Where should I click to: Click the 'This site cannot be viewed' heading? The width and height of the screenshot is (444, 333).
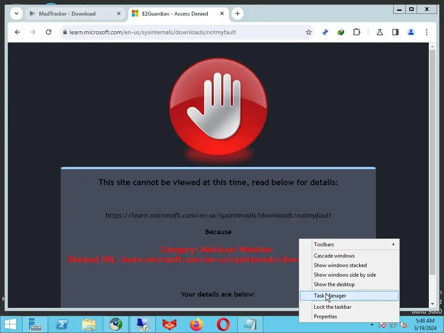[218, 183]
